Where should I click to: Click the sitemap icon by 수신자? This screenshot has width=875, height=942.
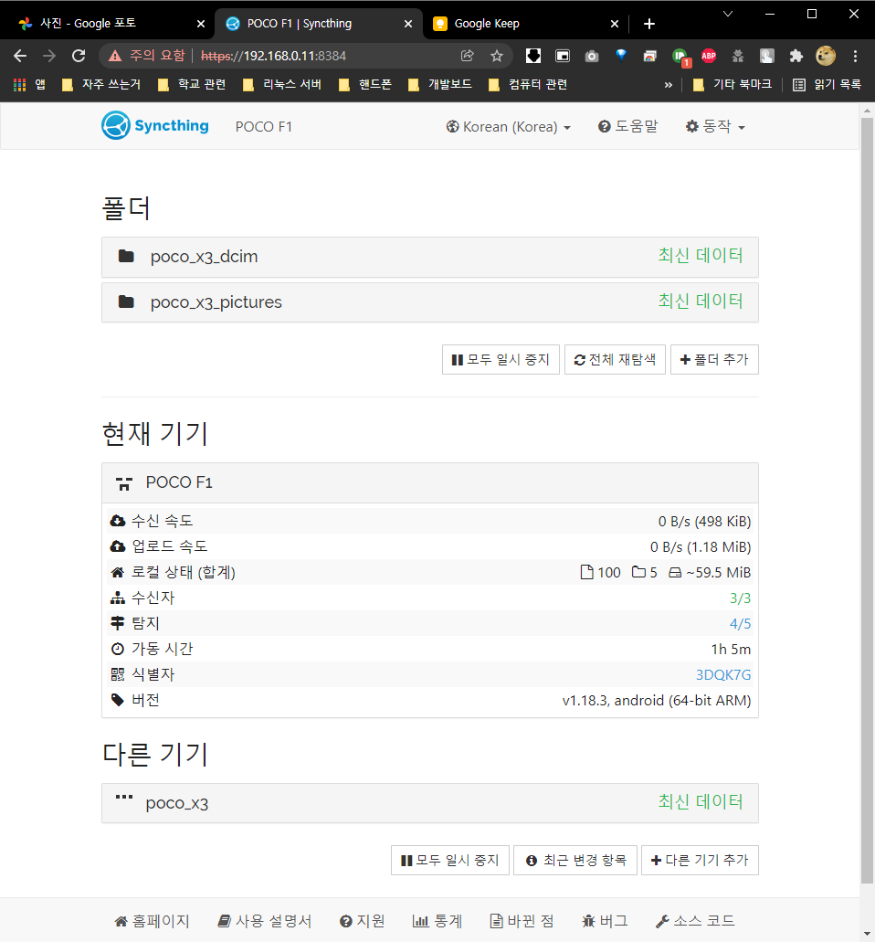118,598
